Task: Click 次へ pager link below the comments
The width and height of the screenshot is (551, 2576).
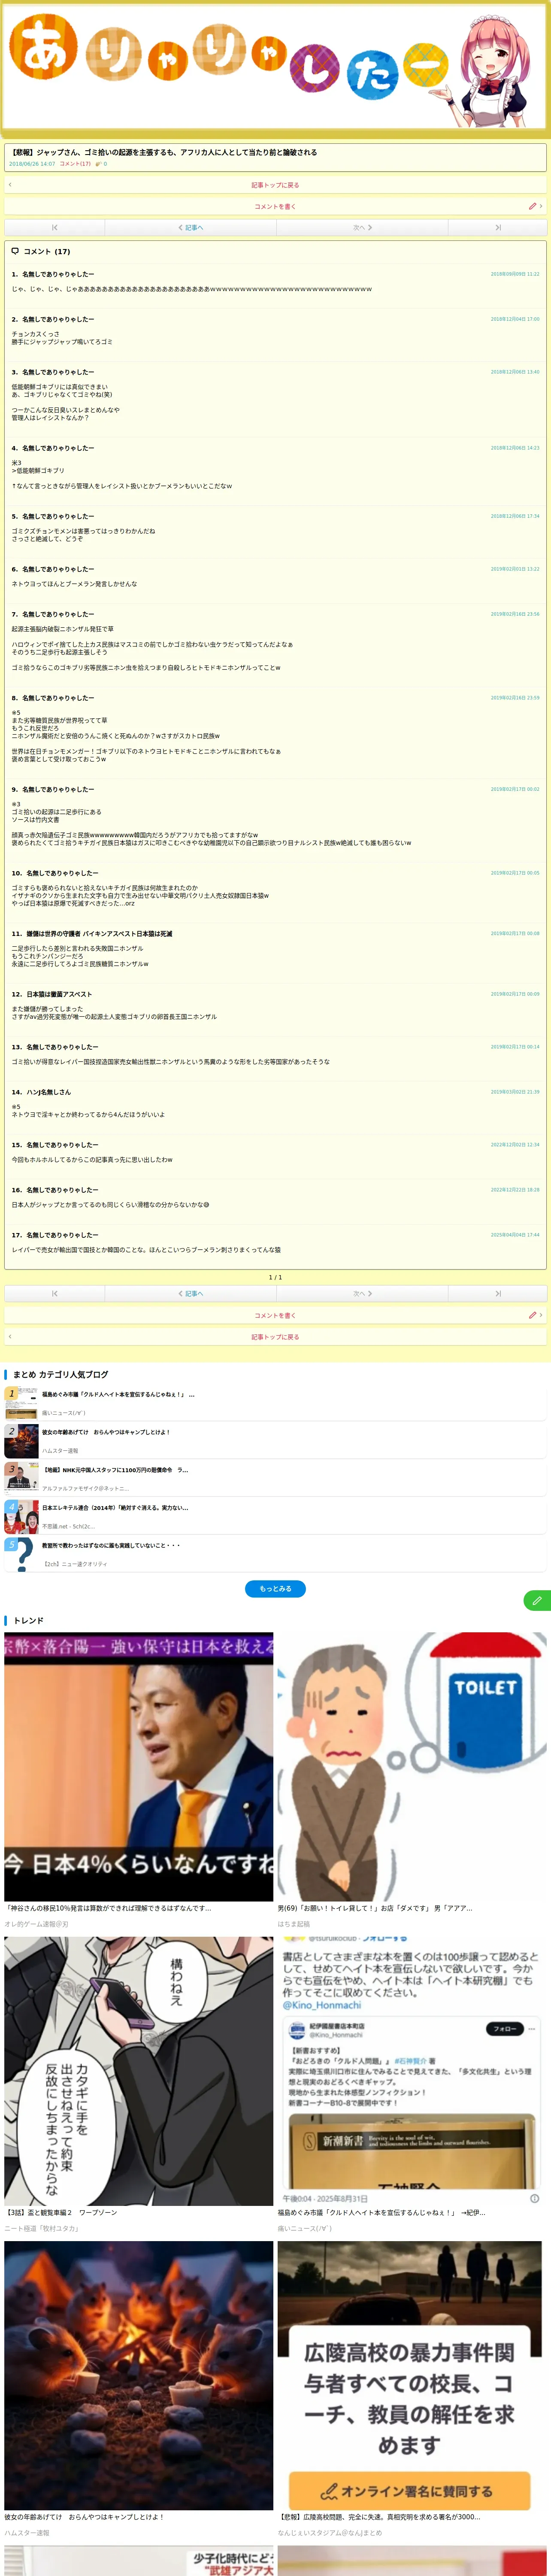Action: [x=362, y=1293]
